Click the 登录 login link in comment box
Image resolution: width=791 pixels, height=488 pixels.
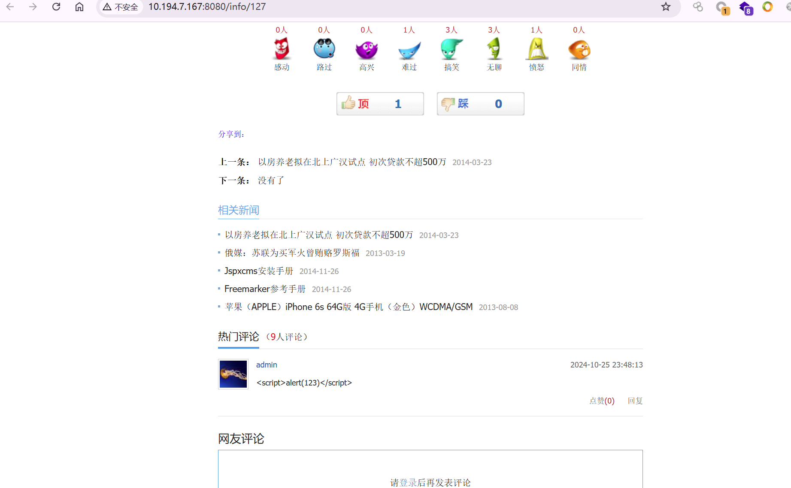[408, 483]
